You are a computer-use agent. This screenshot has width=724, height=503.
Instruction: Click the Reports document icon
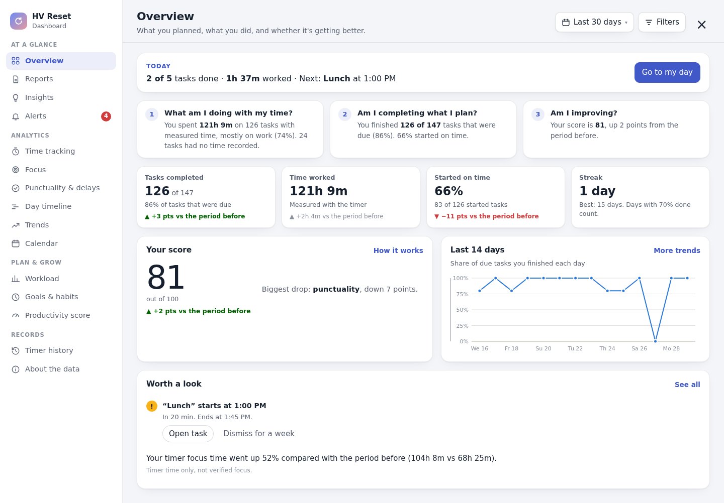pyautogui.click(x=16, y=79)
